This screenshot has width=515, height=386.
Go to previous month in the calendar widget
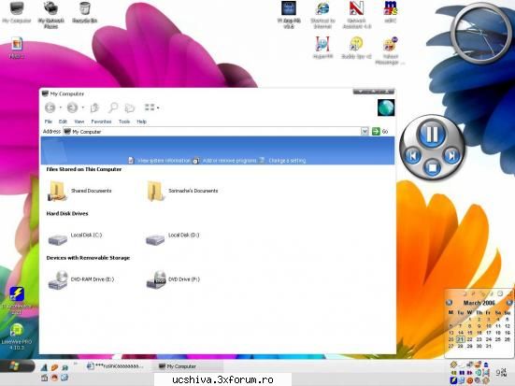coord(449,303)
